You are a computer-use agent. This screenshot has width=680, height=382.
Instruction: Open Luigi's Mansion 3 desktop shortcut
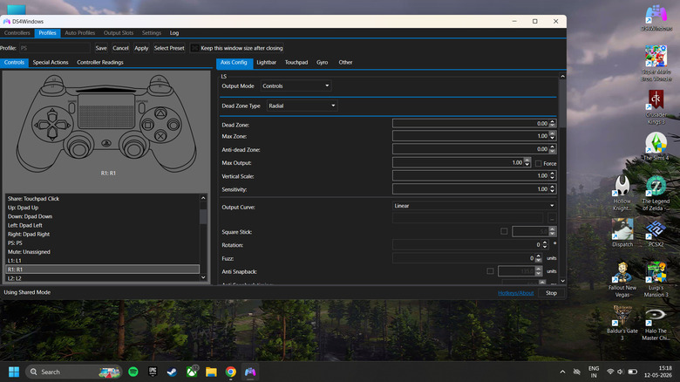pos(656,279)
